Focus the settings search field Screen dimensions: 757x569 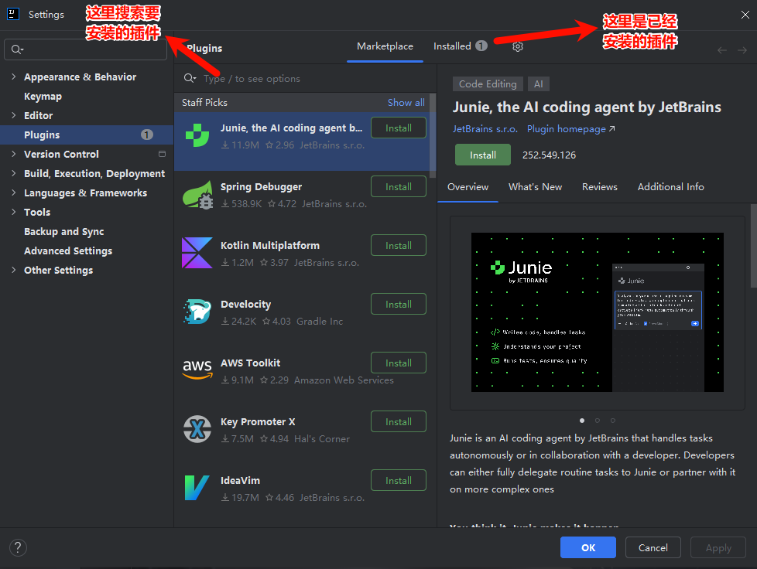85,49
